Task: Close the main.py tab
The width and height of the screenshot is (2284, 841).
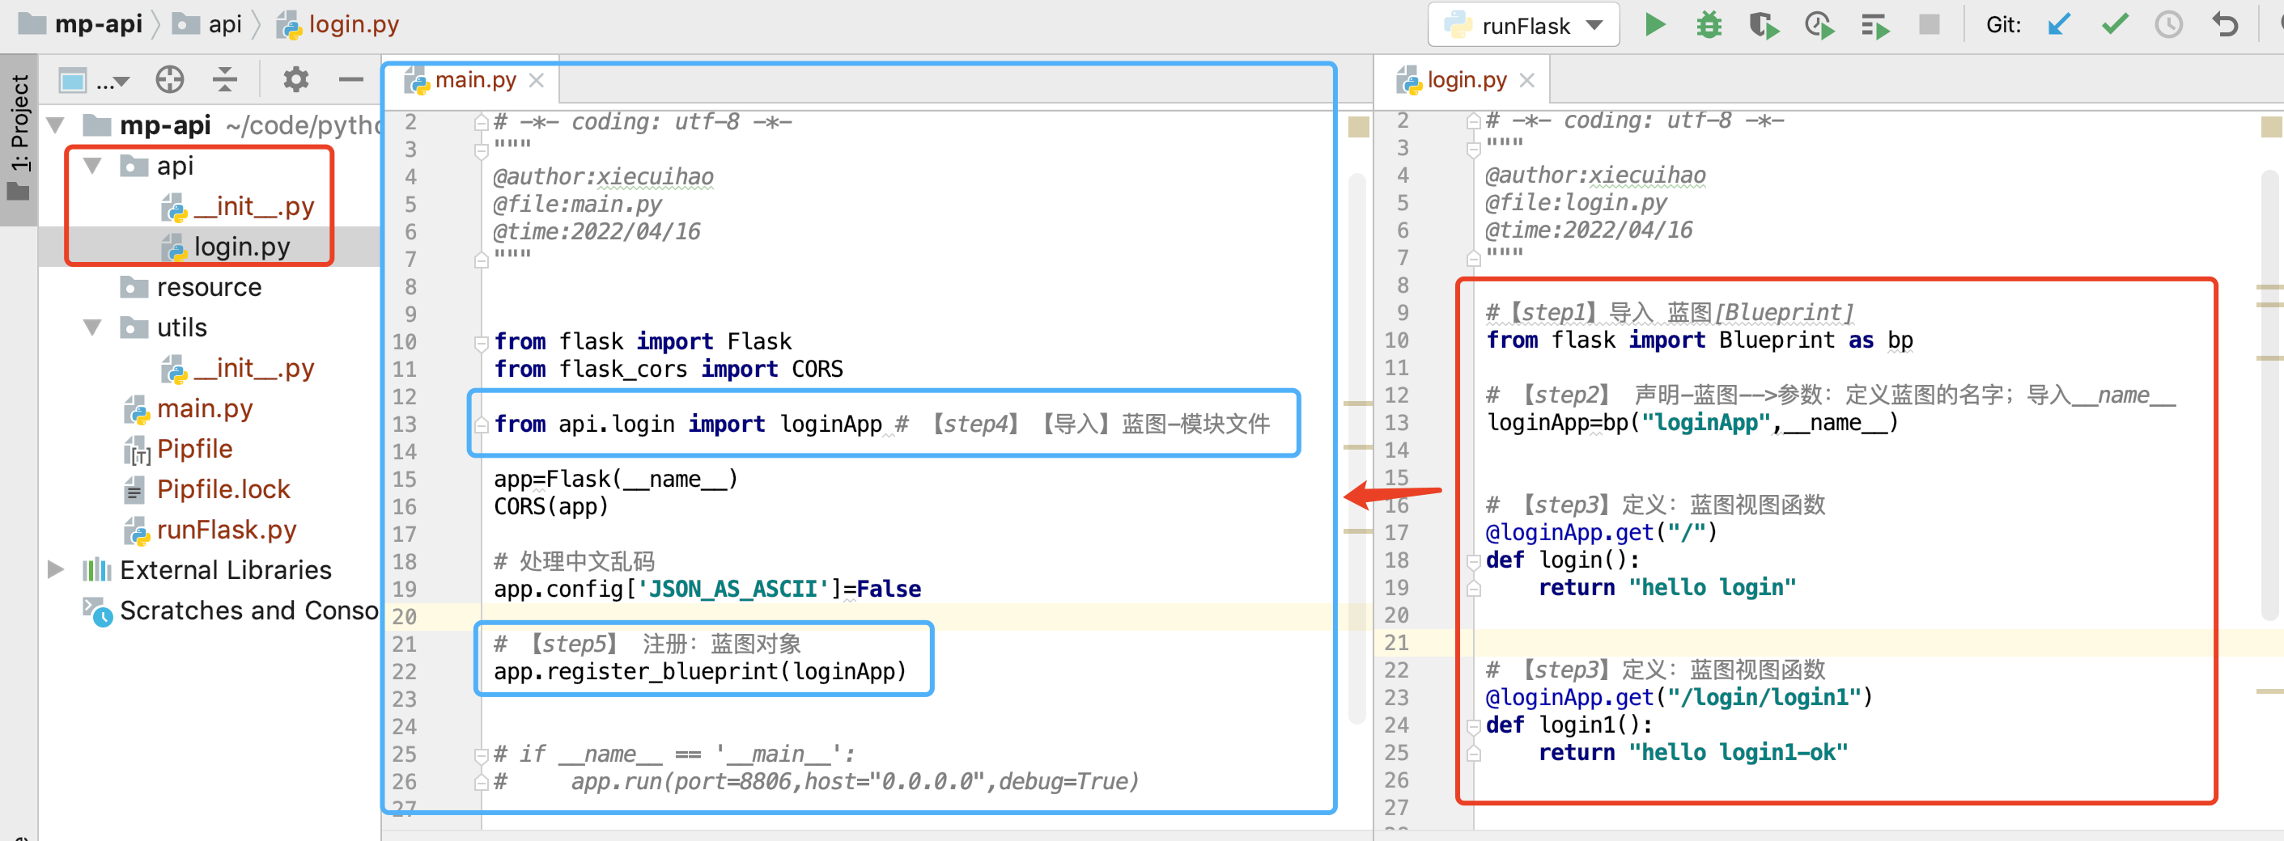Action: pyautogui.click(x=537, y=81)
